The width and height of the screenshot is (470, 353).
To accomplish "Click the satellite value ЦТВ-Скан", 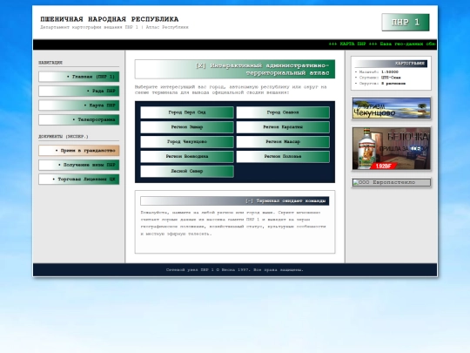I will click(x=391, y=78).
